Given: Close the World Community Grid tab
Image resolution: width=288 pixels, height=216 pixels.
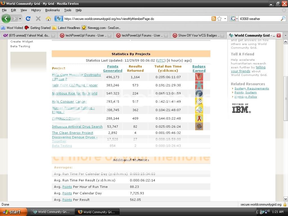Looking at the screenshot, I should click(278, 35).
